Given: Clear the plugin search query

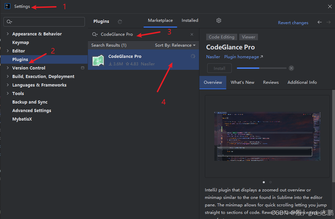Looking at the screenshot, I should (192, 34).
